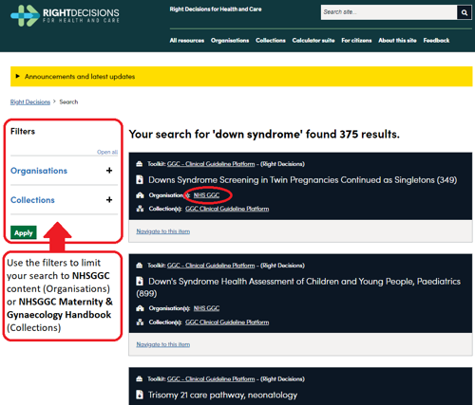The height and width of the screenshot is (405, 475).
Task: Open toolkit link in Trisomy 21 result
Action: [x=211, y=379]
